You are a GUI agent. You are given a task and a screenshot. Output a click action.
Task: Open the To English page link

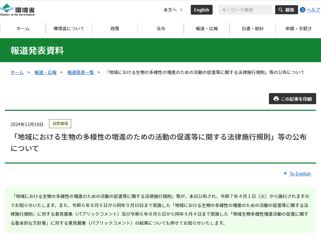pos(300,174)
